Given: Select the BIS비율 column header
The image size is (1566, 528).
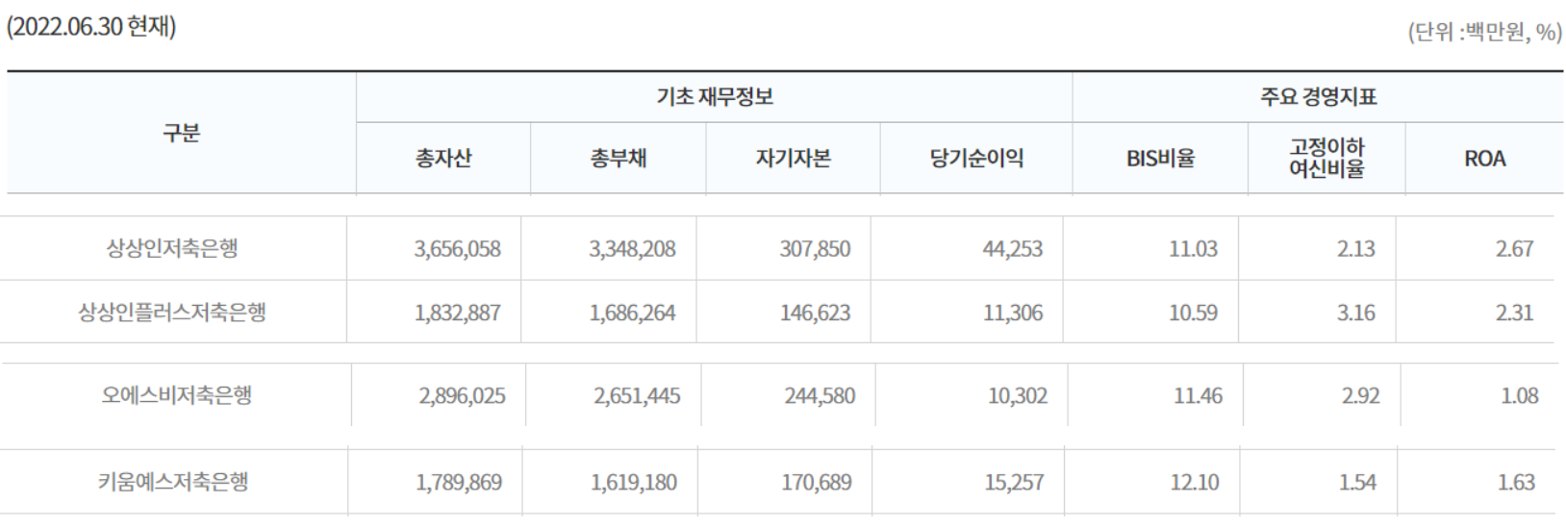Looking at the screenshot, I should pyautogui.click(x=1160, y=159).
